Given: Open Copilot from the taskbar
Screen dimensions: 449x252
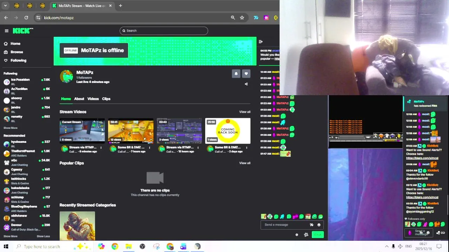Looking at the screenshot, I should (101, 246).
